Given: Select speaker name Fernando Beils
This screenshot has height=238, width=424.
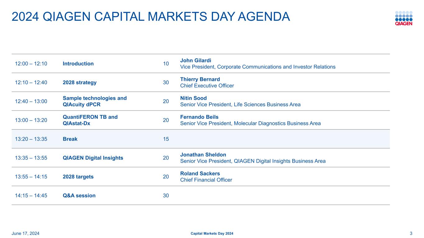Looking at the screenshot, I should click(199, 117).
